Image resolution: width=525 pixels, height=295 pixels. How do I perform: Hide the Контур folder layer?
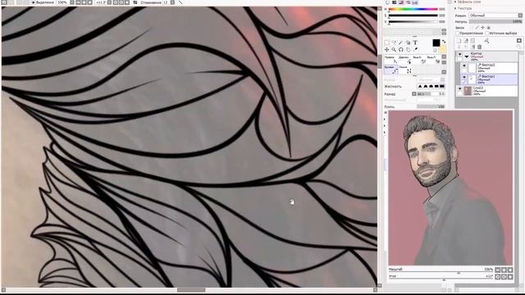point(459,54)
